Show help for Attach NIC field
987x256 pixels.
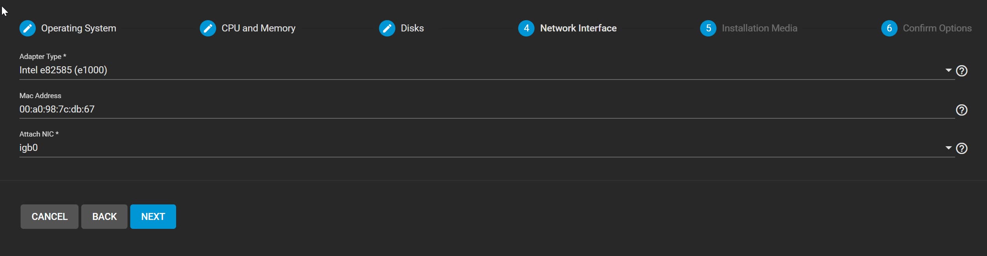click(962, 149)
